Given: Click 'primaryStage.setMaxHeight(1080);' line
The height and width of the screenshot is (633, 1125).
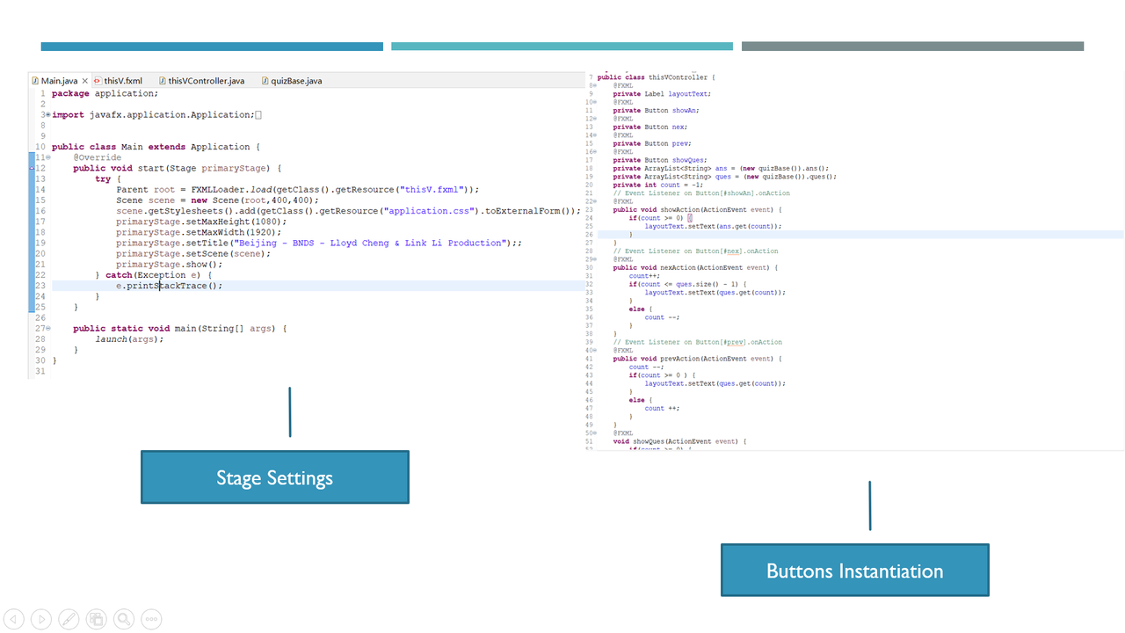Looking at the screenshot, I should pyautogui.click(x=201, y=222).
